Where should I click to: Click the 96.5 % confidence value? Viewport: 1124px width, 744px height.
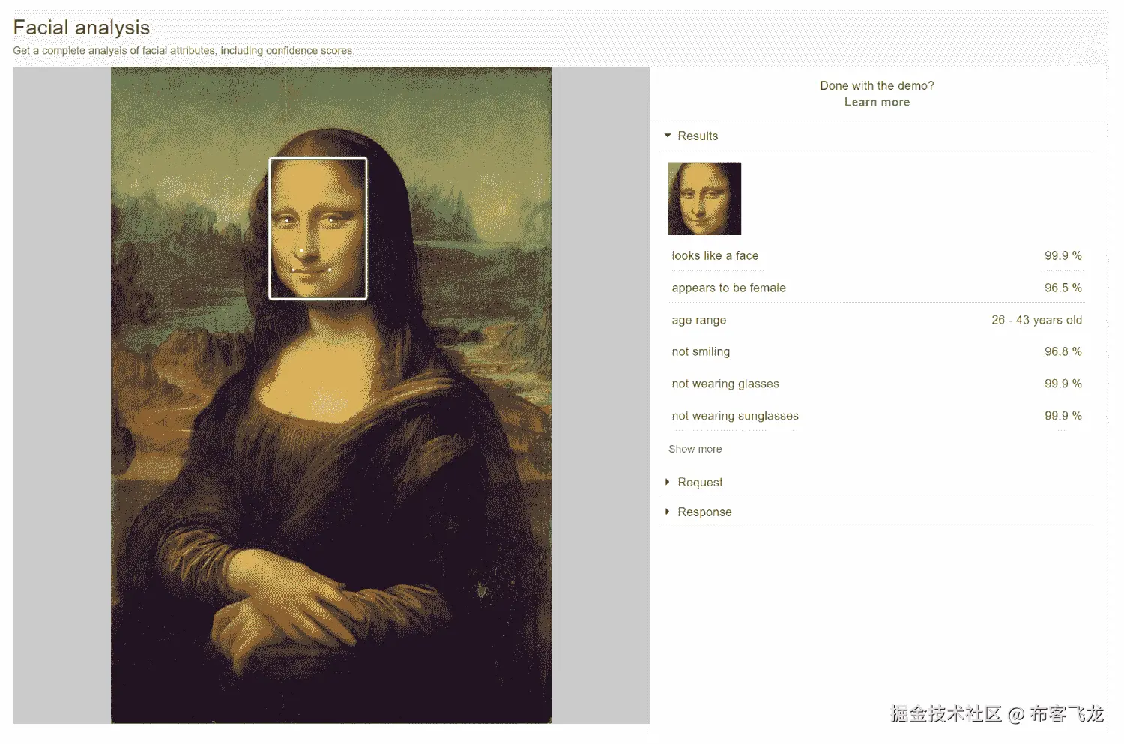[x=1063, y=288]
